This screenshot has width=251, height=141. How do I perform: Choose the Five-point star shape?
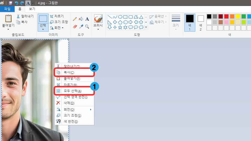point(120,27)
